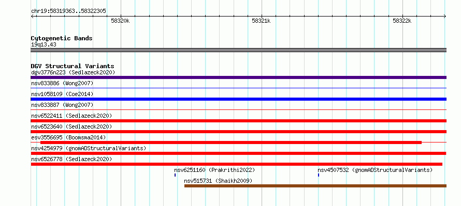Click the red nsv4254979 variant bar
The height and width of the screenshot is (206, 461).
238,153
